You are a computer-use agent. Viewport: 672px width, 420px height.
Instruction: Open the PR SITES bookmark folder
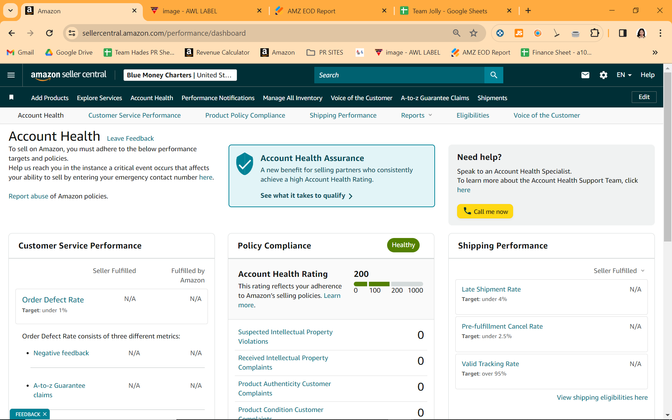coord(325,52)
